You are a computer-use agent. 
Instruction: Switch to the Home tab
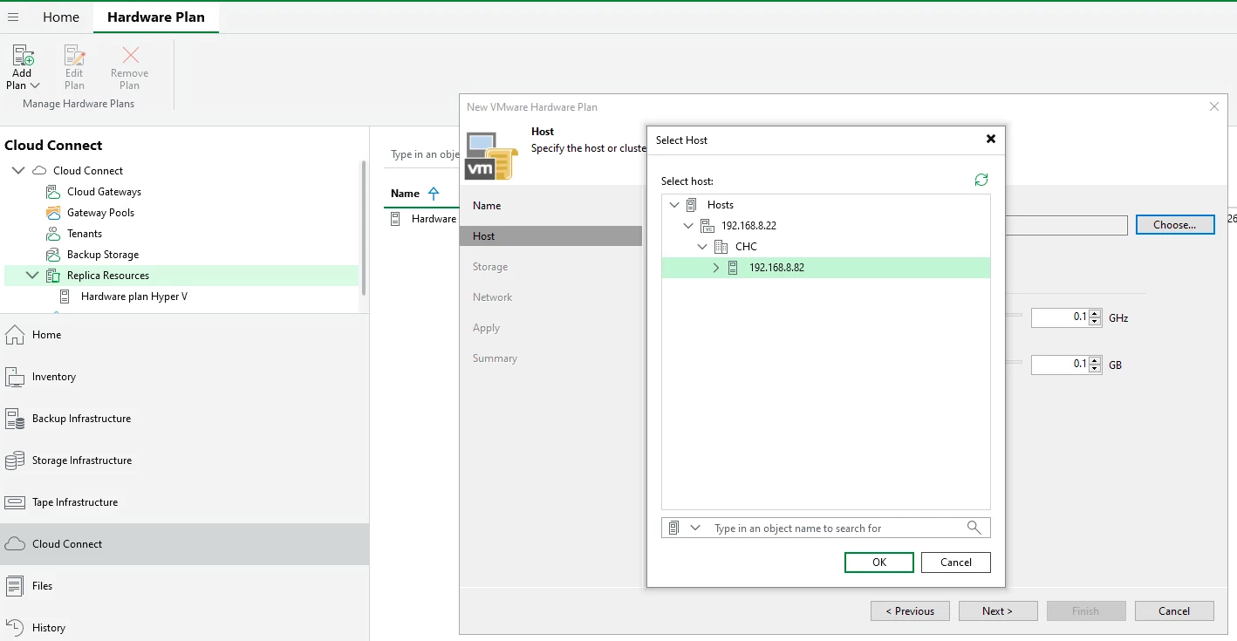click(61, 17)
